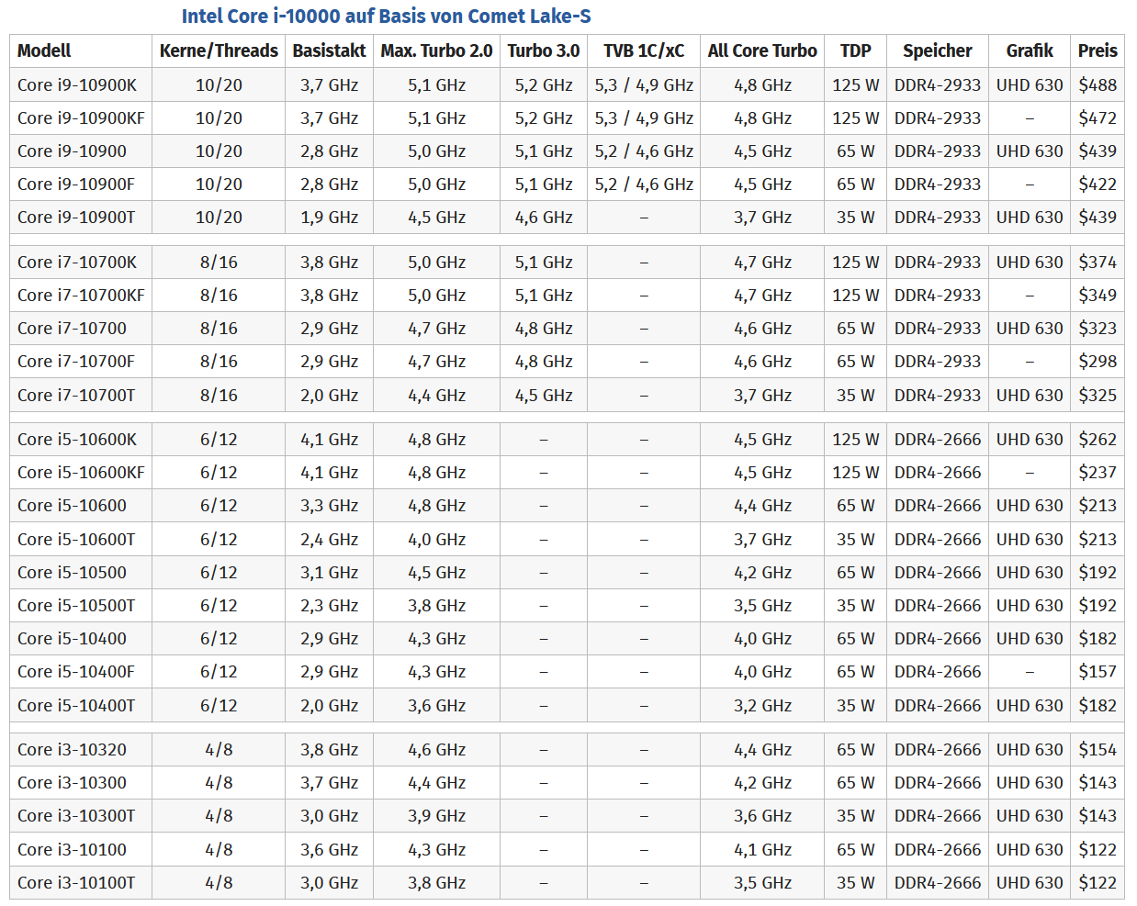Click the '4,6 GHz' Turbo 3.0 of Core i9-10900T

544,218
